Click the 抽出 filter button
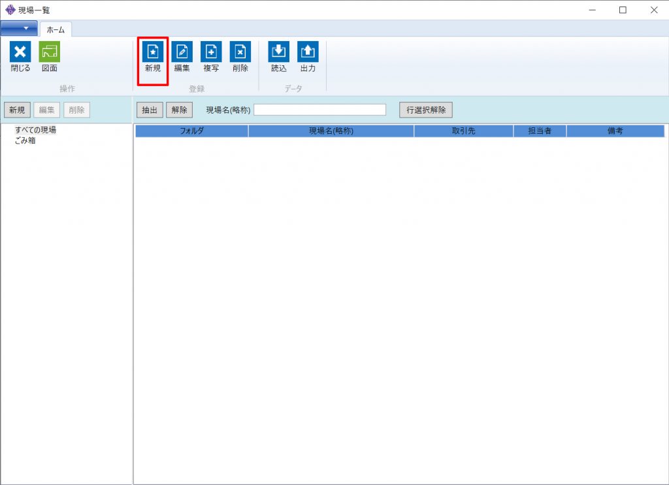 tap(150, 110)
